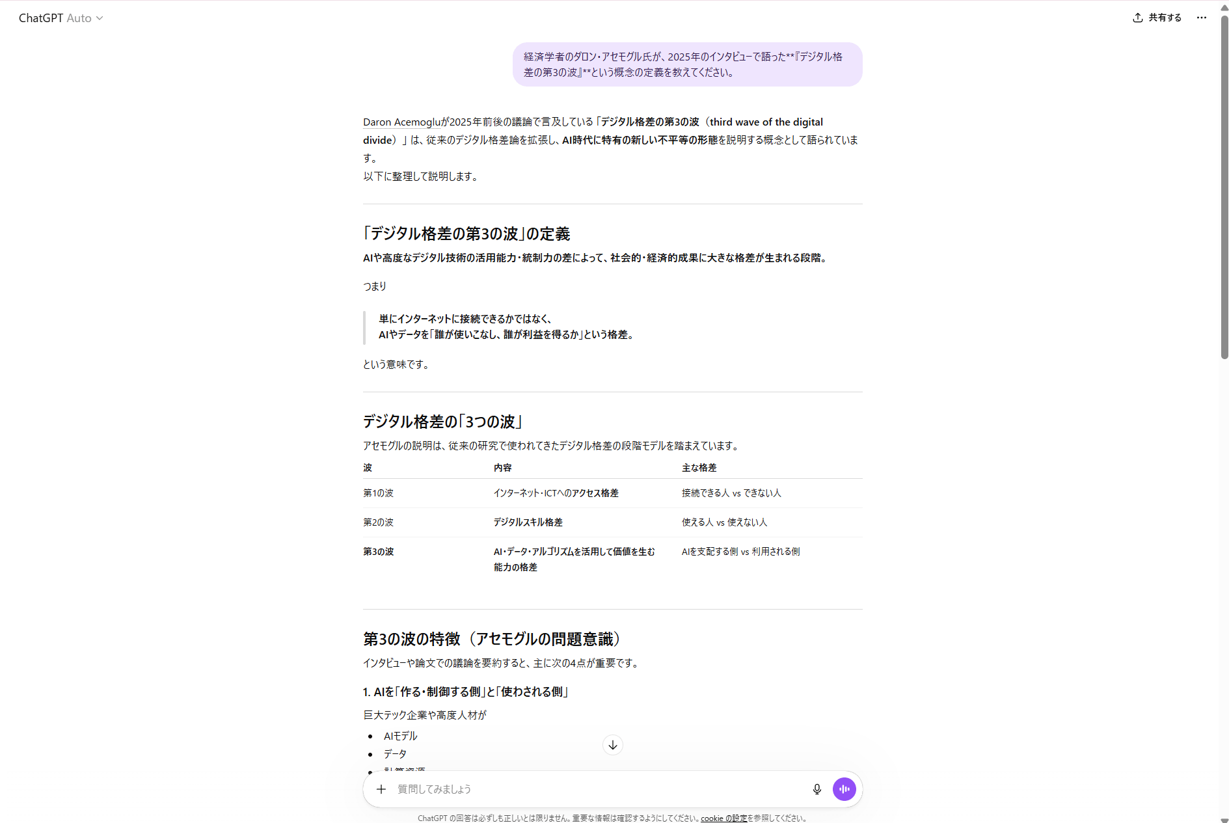Start voice mode with purple waveform button
The width and height of the screenshot is (1229, 823).
844,789
